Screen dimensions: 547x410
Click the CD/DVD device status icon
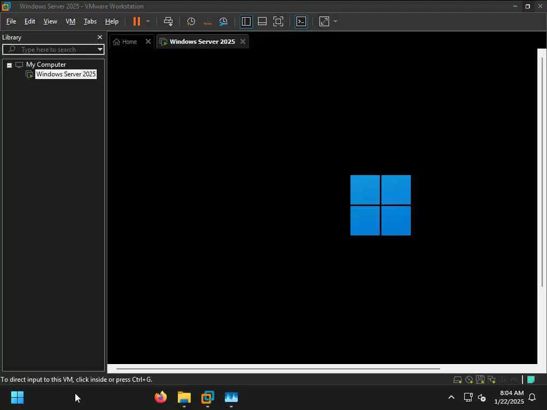(469, 380)
